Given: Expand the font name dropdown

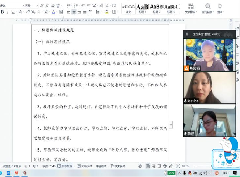Looking at the screenshot, I should 24,6.
